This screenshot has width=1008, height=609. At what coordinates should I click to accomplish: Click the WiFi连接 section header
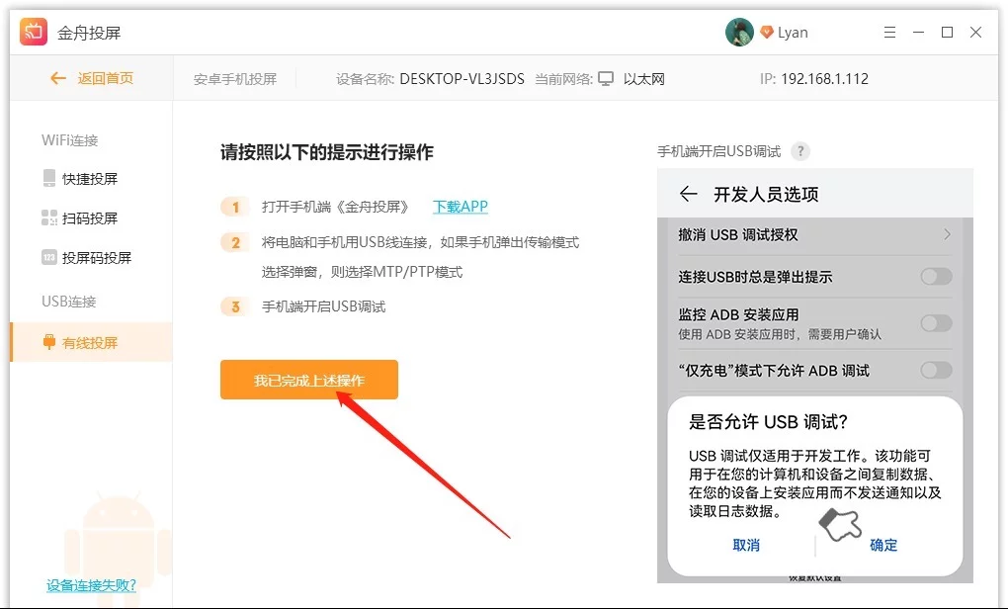pos(70,140)
